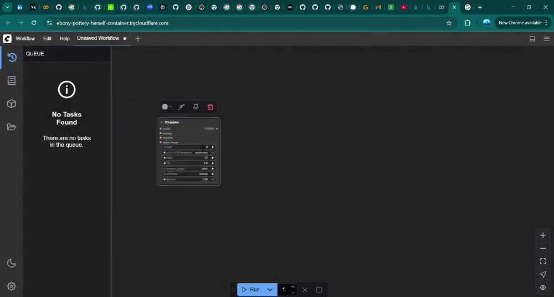Open control after generate combo
The width and height of the screenshot is (554, 297).
click(x=188, y=152)
